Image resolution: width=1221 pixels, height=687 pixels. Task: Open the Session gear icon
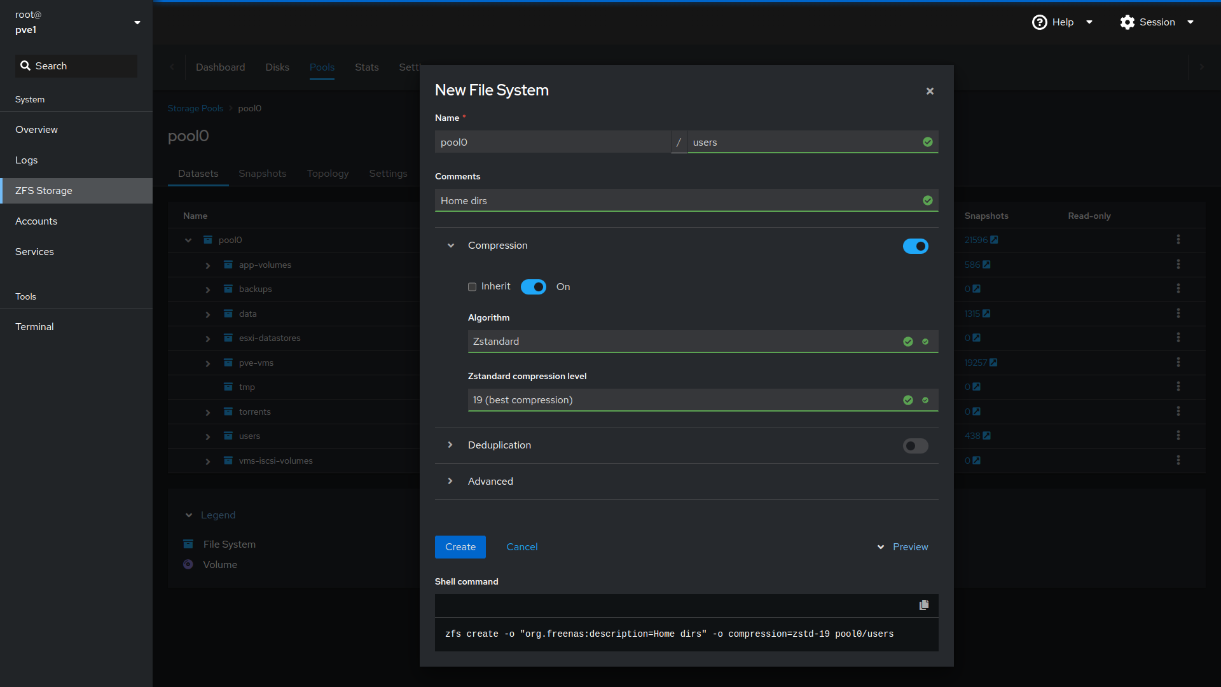(x=1127, y=22)
